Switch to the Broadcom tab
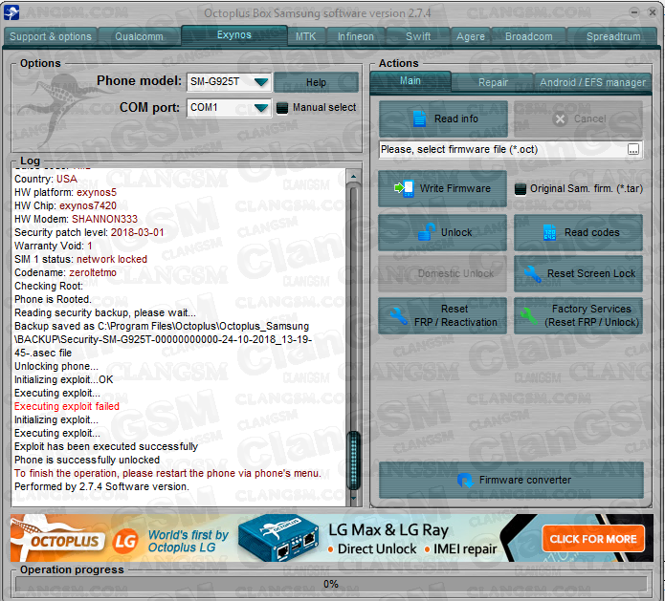The height and width of the screenshot is (601, 665). coord(529,36)
